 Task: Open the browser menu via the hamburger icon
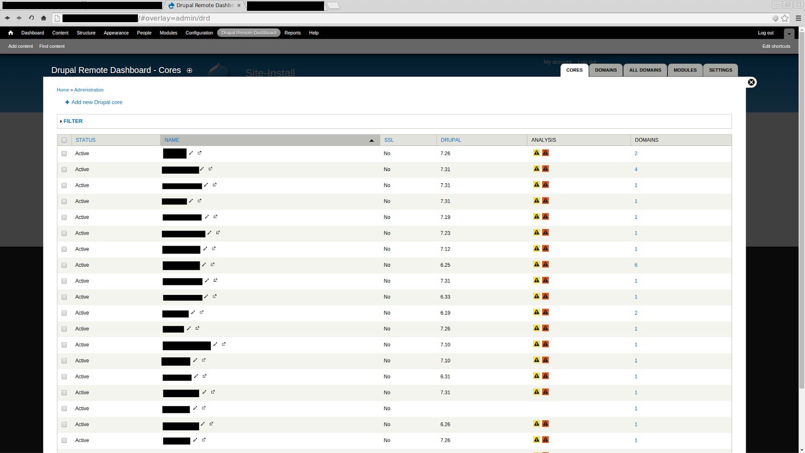[x=799, y=18]
